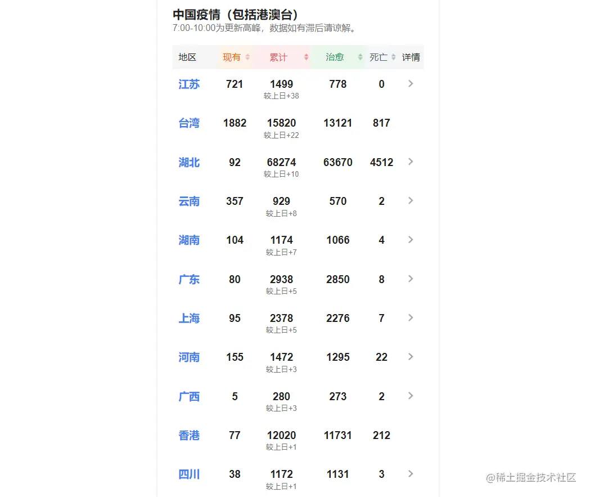Click the 上海 region name
Image resolution: width=590 pixels, height=497 pixels.
point(189,318)
